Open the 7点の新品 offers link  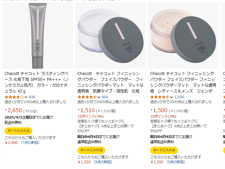(x=30, y=143)
